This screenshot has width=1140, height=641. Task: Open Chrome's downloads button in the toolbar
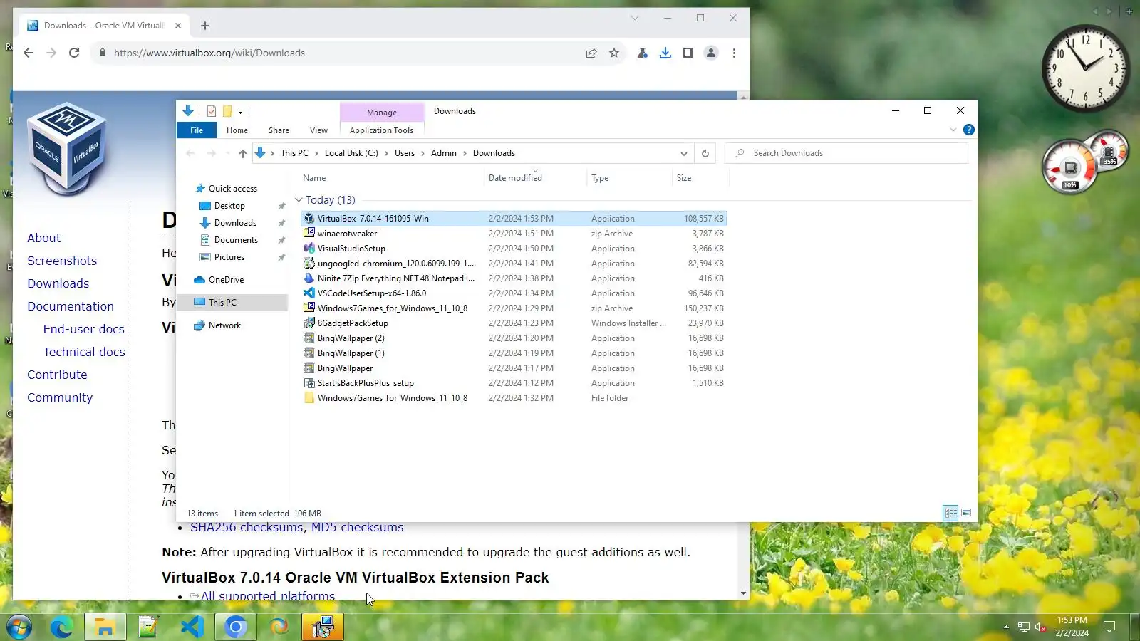tap(665, 53)
